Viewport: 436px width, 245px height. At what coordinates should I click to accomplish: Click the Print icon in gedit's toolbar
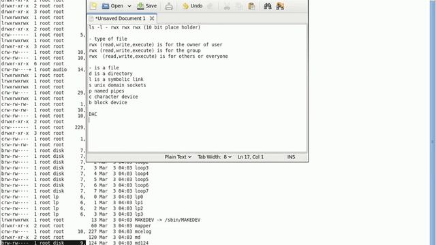tap(169, 6)
